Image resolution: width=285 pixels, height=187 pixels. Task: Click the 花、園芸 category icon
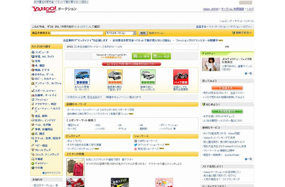[33, 134]
